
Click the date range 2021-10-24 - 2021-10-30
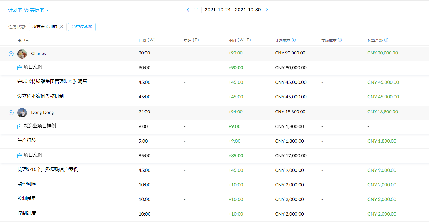pyautogui.click(x=232, y=10)
